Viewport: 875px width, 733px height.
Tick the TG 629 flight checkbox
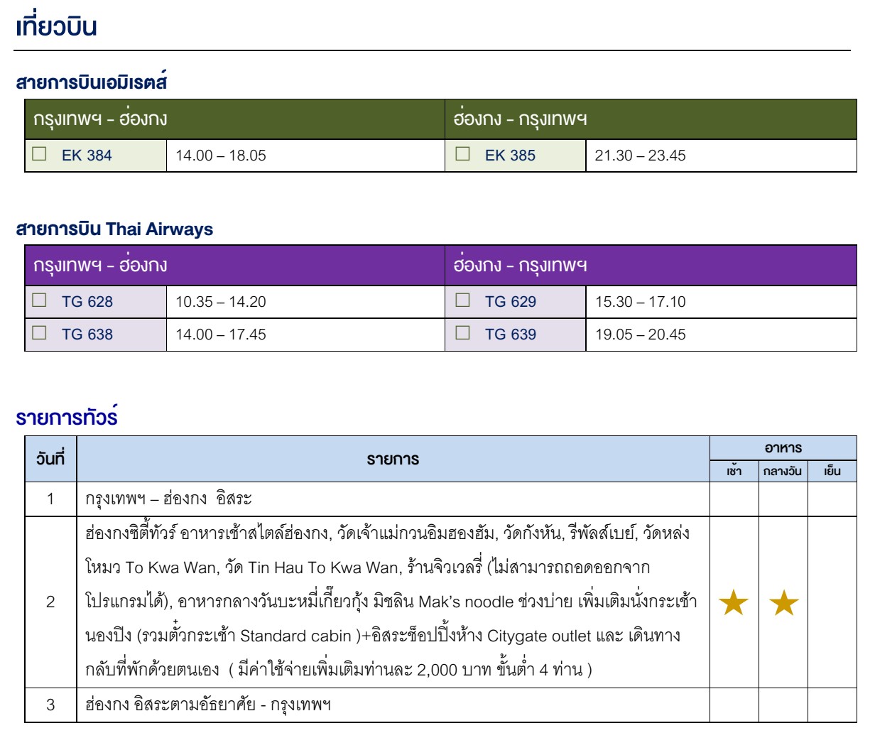tap(463, 300)
